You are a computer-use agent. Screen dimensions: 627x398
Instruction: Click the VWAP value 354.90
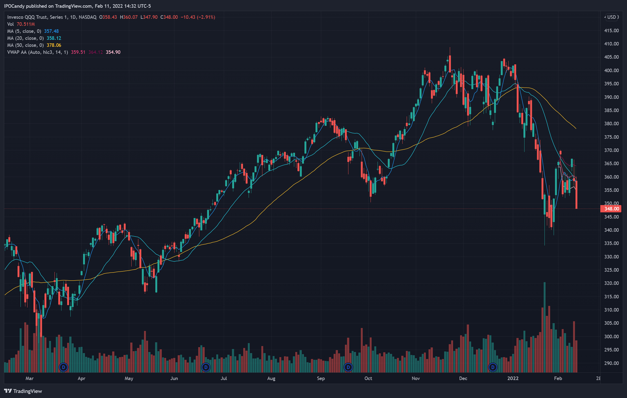click(x=113, y=52)
